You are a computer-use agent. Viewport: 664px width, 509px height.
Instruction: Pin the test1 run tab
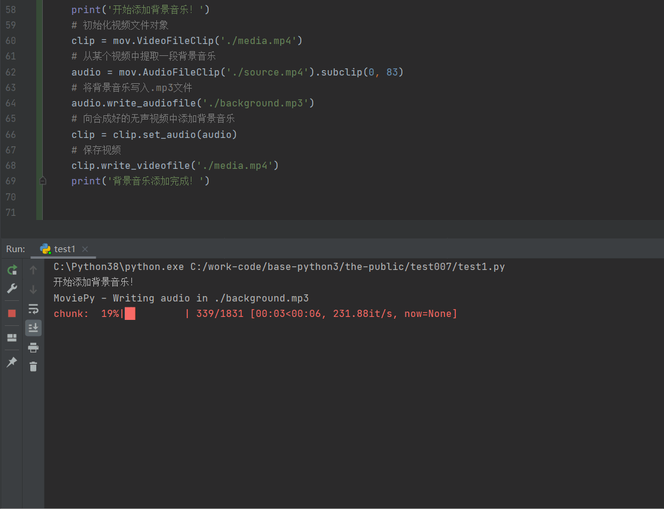coord(12,362)
